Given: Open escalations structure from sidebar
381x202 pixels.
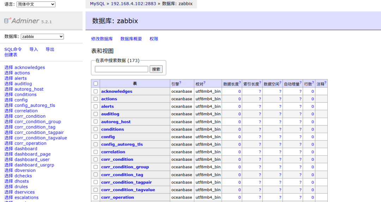Looking at the screenshot, I should (x=26, y=198).
